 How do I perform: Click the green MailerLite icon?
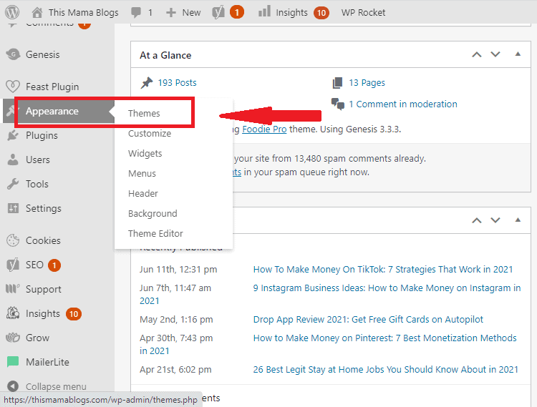[13, 362]
